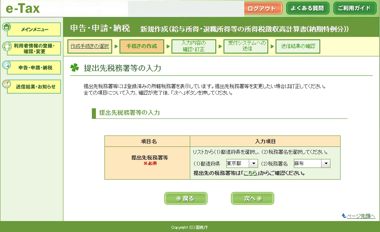The image size is (380, 232).
Task: Follow the こちら link for tax offices
Action: (x=250, y=173)
